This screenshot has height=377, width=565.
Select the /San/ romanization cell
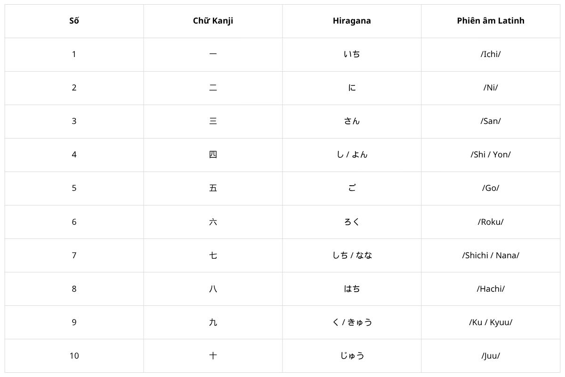pos(491,122)
